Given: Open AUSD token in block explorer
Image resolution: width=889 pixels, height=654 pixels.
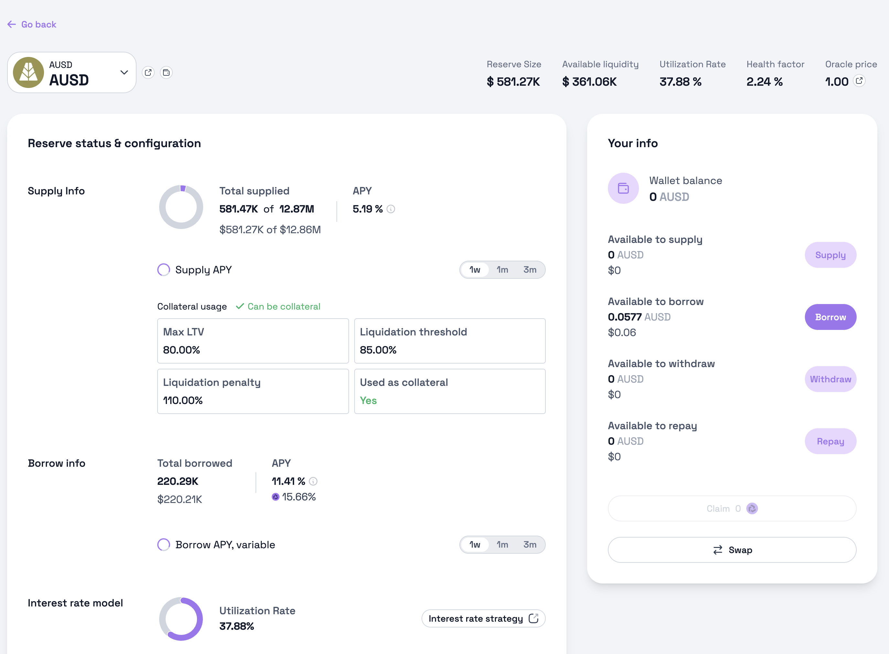Looking at the screenshot, I should tap(148, 72).
